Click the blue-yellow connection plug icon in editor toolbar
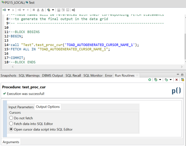The height and width of the screenshot is (146, 186). (x=48, y=10)
